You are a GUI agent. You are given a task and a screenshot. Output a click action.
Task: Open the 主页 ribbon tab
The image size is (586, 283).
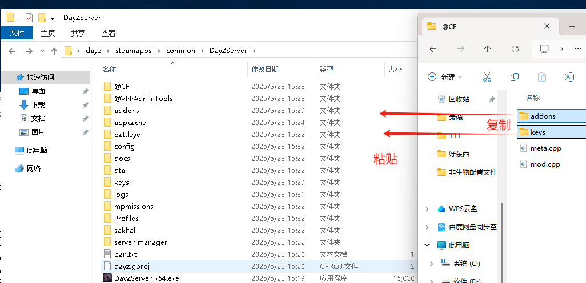48,33
